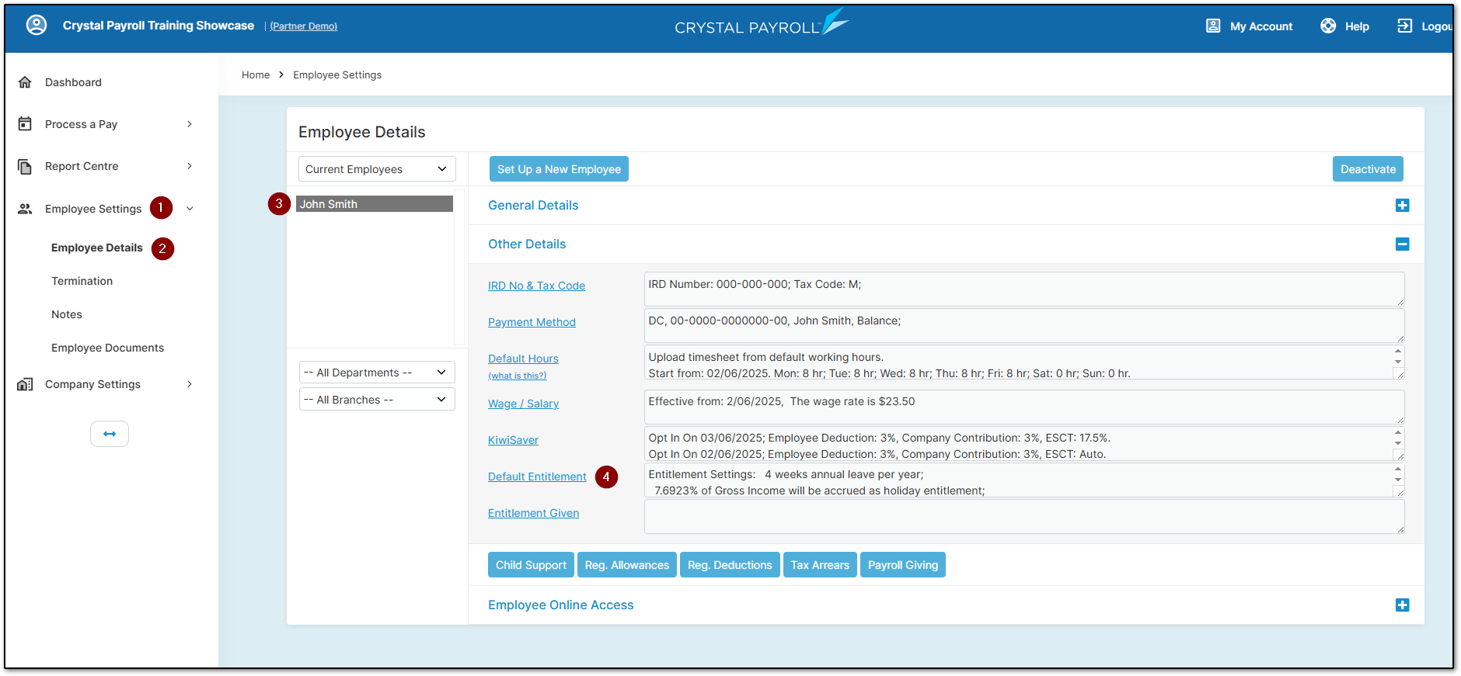This screenshot has height=676, width=1461.
Task: Click the Report Centre documents icon
Action: 25,166
